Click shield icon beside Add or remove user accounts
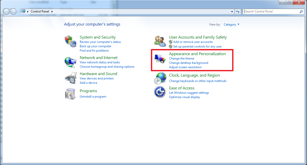This screenshot has width=307, height=165. click(171, 42)
